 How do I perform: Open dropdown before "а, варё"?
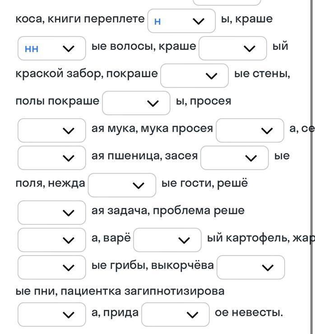(x=52, y=240)
